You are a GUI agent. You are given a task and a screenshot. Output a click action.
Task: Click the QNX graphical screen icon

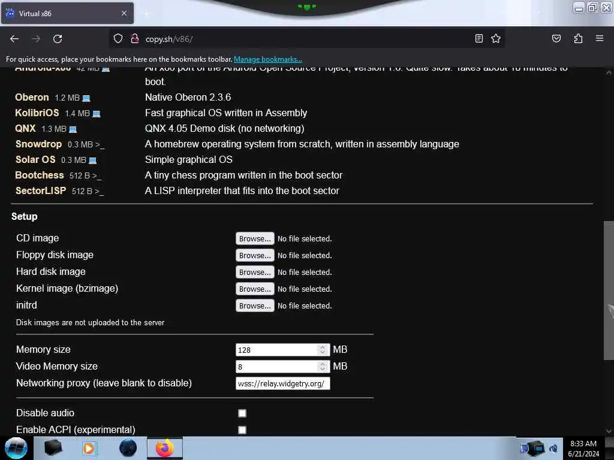73,129
